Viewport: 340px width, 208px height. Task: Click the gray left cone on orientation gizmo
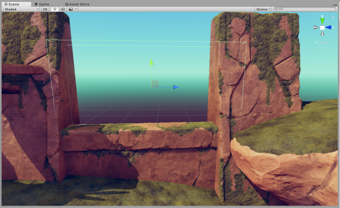tap(316, 28)
